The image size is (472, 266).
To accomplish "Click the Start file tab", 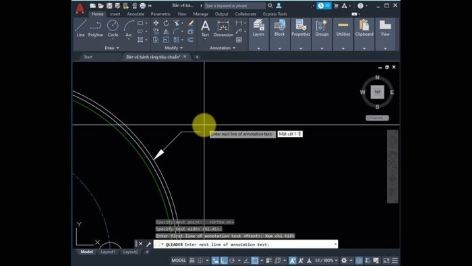I will [88, 57].
